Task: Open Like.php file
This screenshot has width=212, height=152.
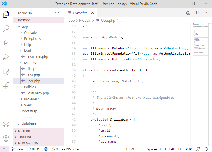Action: (x=38, y=69)
